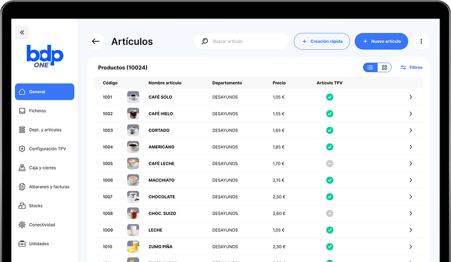Click the magnifier search icon
The image size is (451, 262).
coord(205,42)
